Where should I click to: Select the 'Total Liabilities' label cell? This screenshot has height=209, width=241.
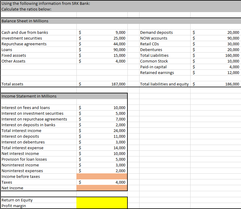coord(165,55)
